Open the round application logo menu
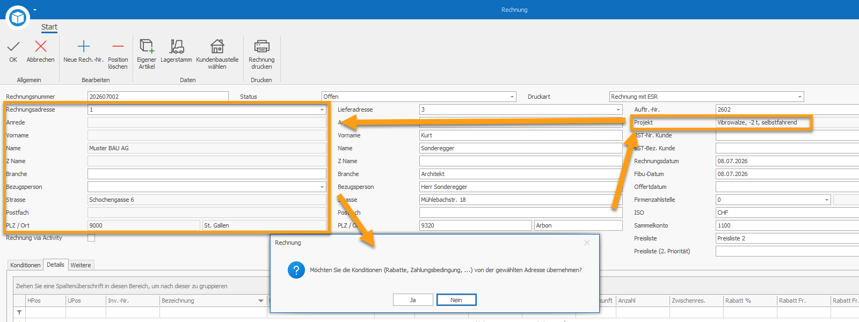Screen dimensions: 859x322 tap(18, 18)
